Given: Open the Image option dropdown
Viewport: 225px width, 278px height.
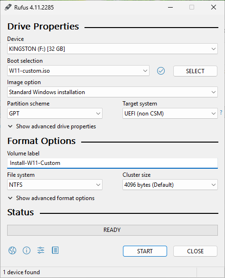Looking at the screenshot, I should pyautogui.click(x=112, y=92).
